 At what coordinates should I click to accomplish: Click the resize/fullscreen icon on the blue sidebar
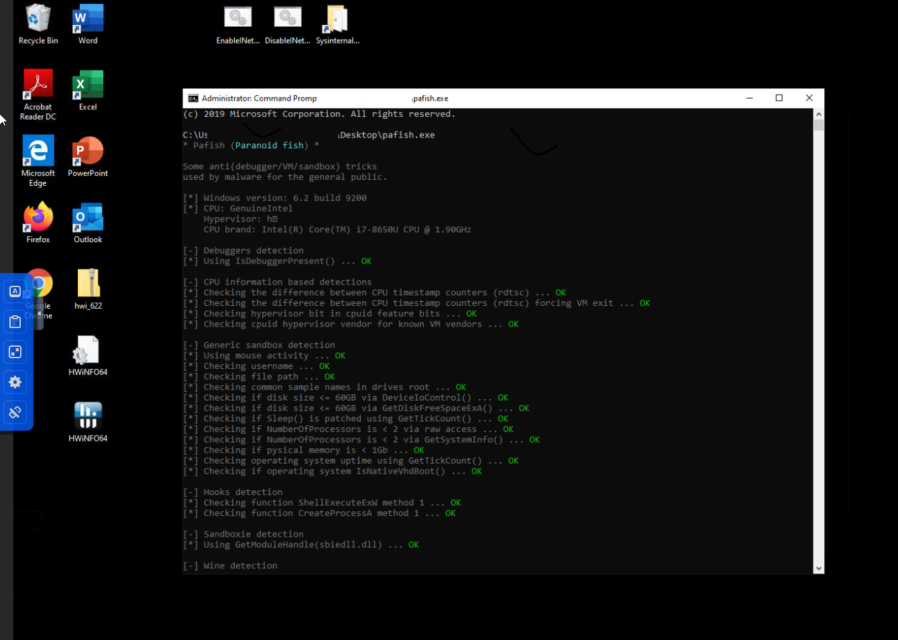pos(15,352)
